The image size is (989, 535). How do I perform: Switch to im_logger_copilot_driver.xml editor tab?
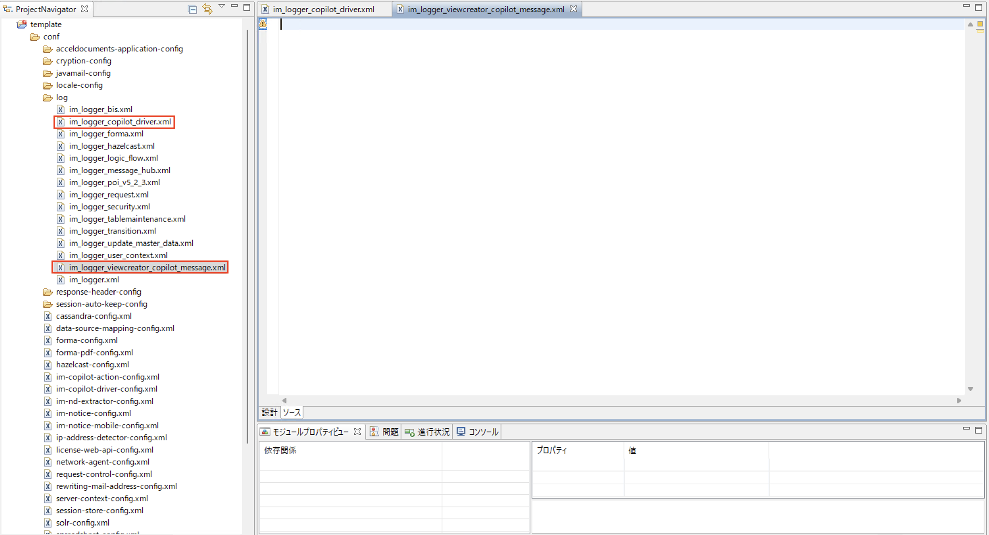coord(323,9)
